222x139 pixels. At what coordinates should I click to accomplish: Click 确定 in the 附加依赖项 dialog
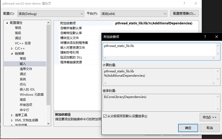click(x=188, y=128)
